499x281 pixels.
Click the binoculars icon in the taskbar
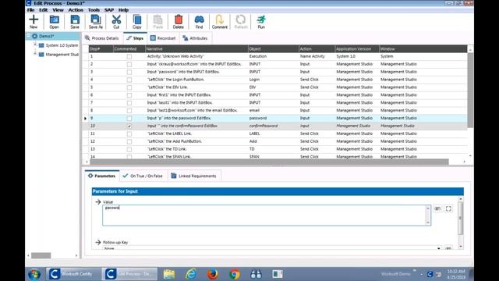256,274
